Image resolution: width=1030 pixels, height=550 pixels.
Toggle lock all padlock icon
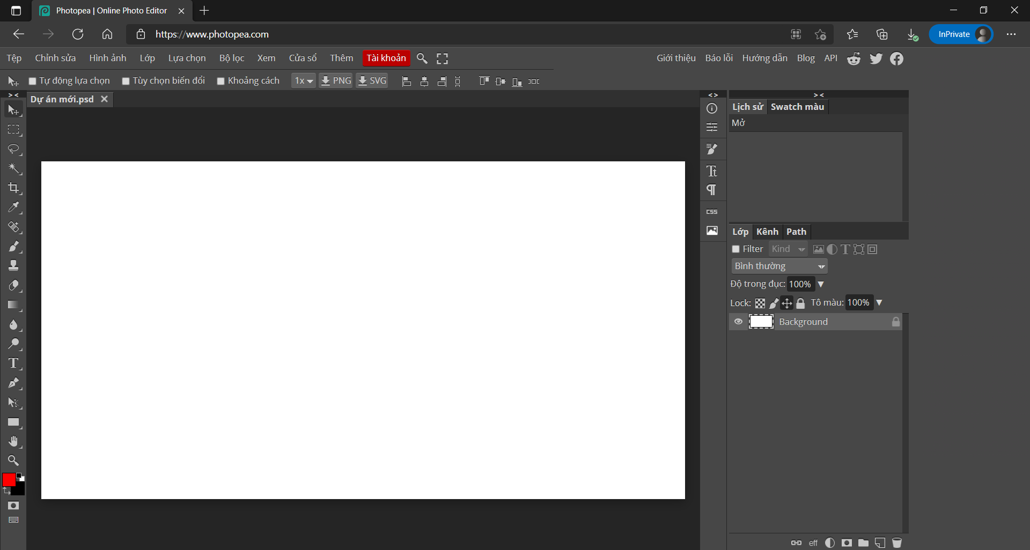pyautogui.click(x=800, y=303)
